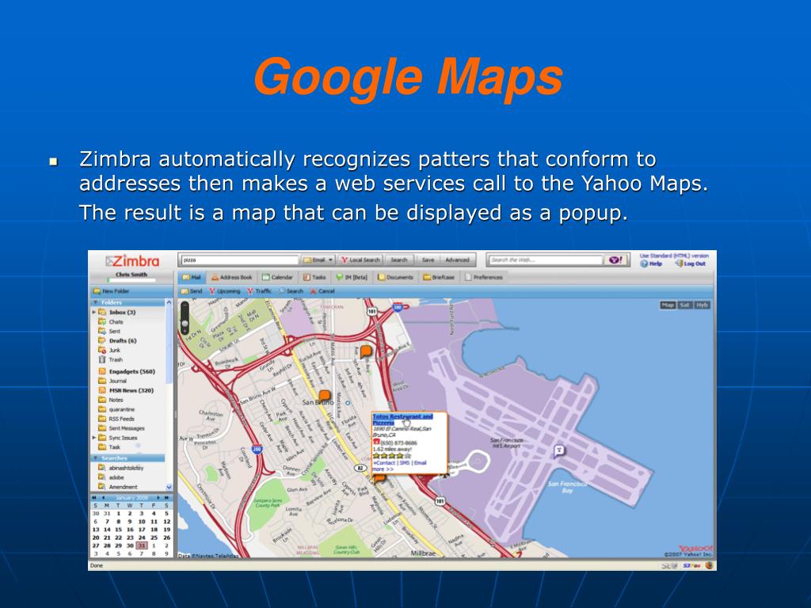This screenshot has height=608, width=811.
Task: Switch to the Preferences tab
Action: [x=484, y=277]
